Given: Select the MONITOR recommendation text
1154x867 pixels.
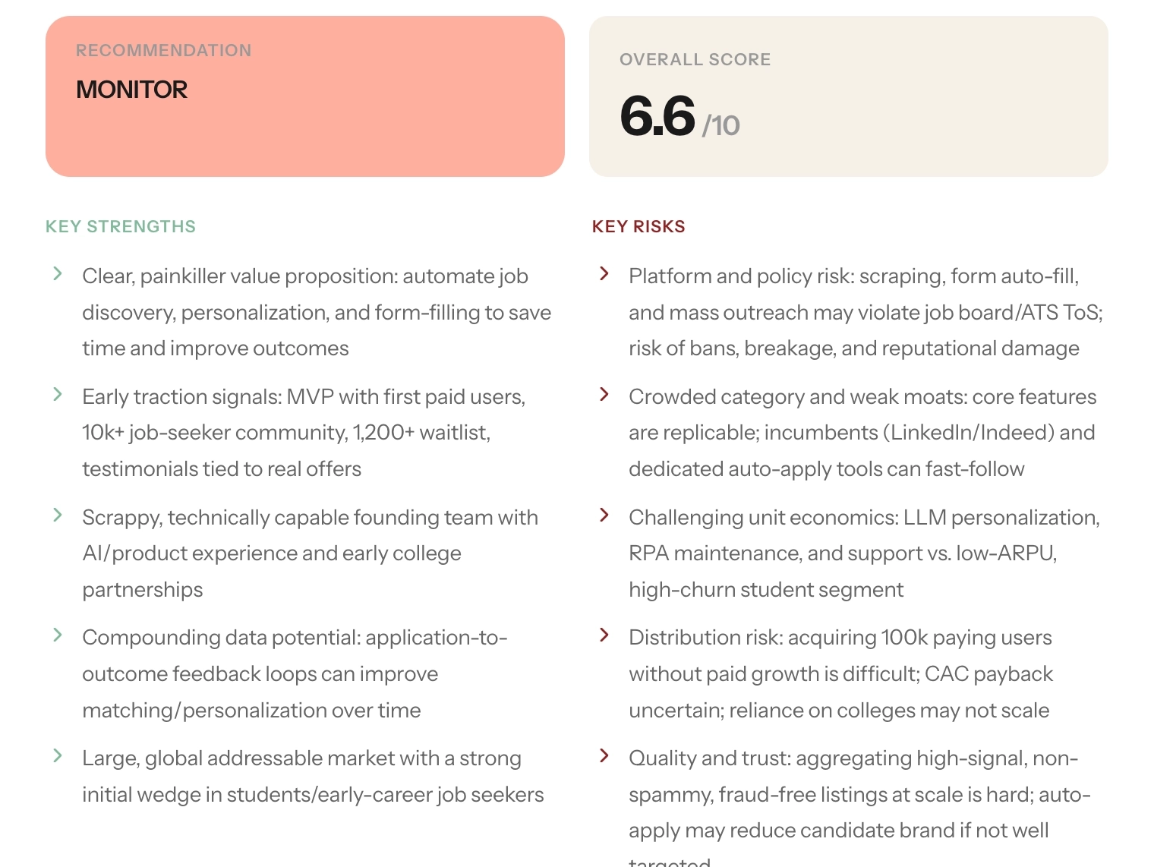Looking at the screenshot, I should point(131,90).
